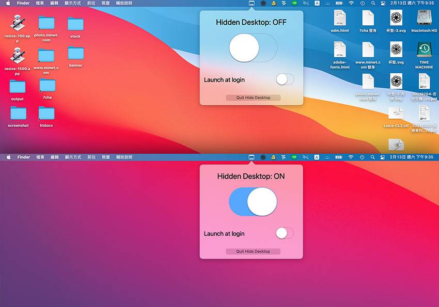Select the edm.html file icon
439x307 pixels.
(340, 18)
